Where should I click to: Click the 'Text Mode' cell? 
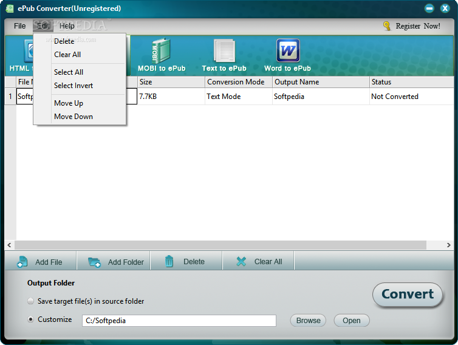point(239,97)
